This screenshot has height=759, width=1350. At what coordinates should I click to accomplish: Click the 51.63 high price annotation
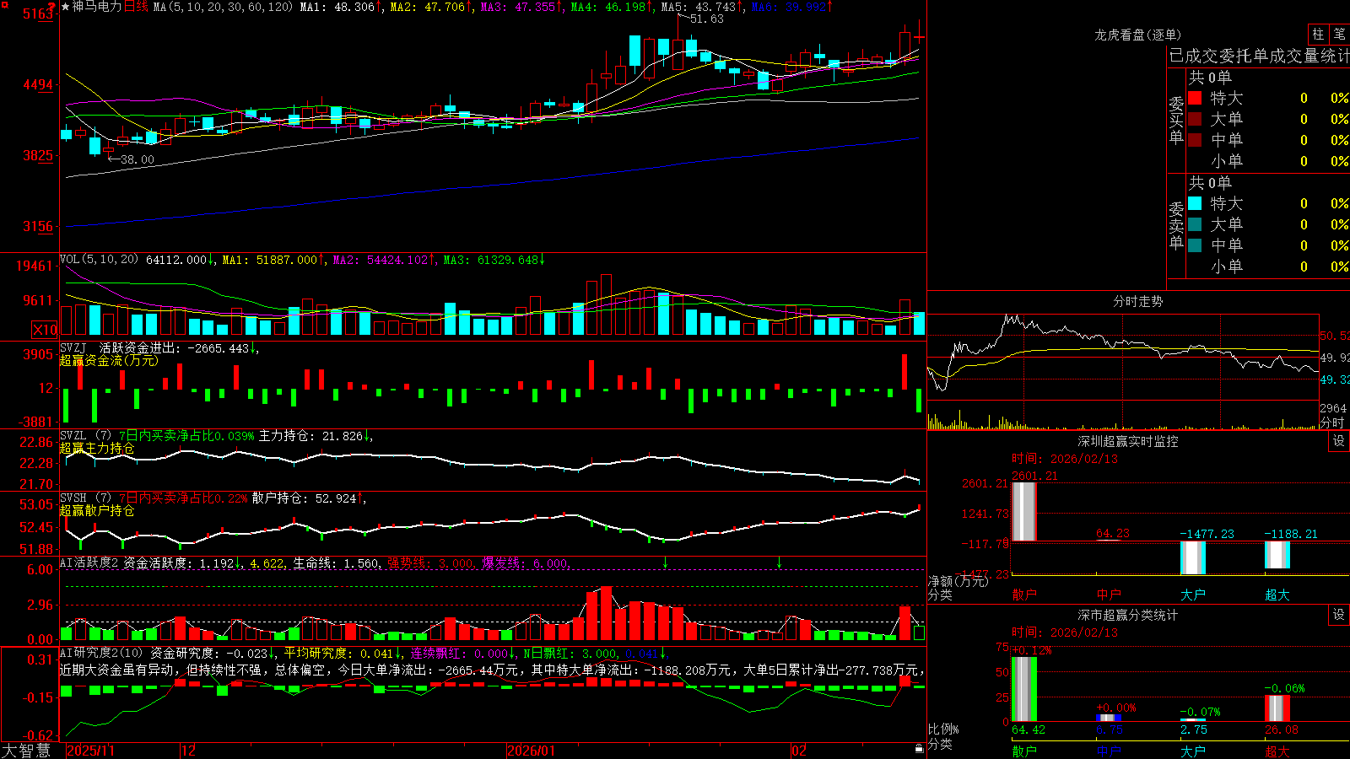706,19
